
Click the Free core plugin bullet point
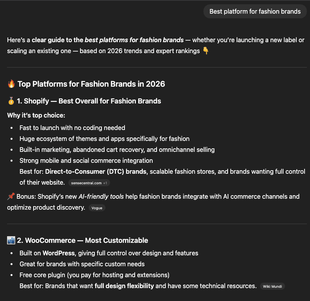pyautogui.click(x=94, y=275)
